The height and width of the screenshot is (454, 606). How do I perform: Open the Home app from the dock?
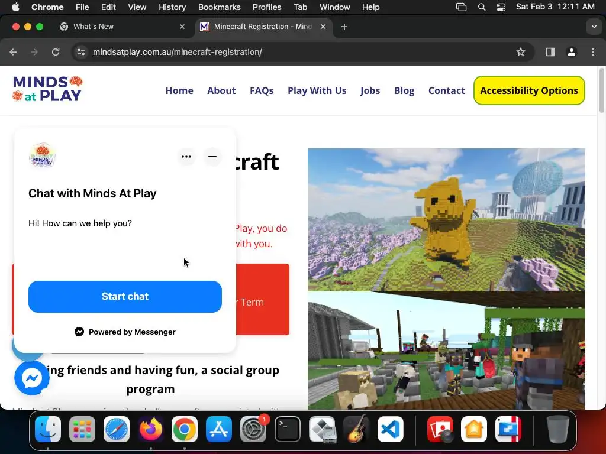[474, 429]
